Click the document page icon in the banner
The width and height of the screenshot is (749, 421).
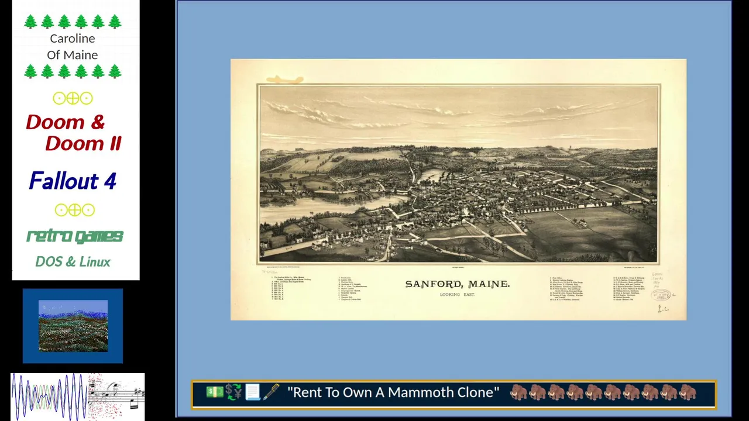(x=252, y=392)
